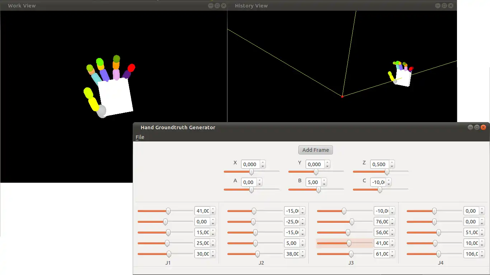Select the Z value field showing 0,500
Screen dimensions: 490x275
[379, 164]
